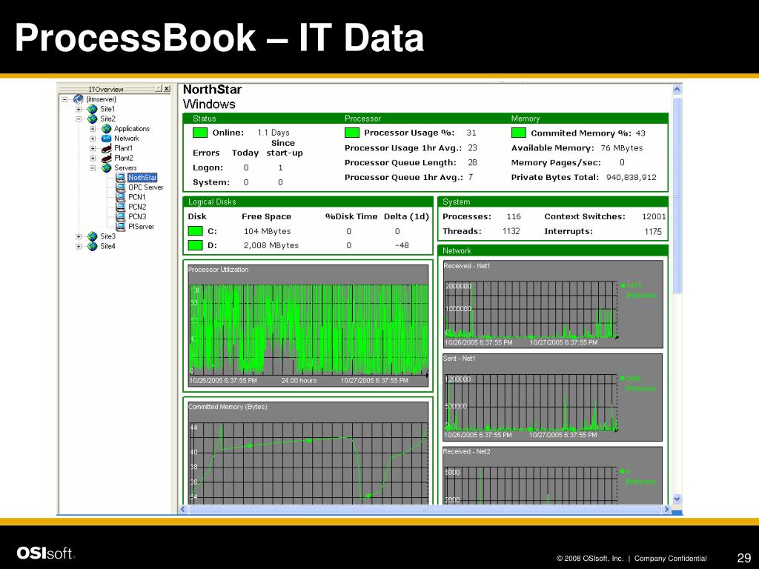Click the Commited Memory green indicator
Screen dimensions: 759x569
pyautogui.click(x=518, y=133)
